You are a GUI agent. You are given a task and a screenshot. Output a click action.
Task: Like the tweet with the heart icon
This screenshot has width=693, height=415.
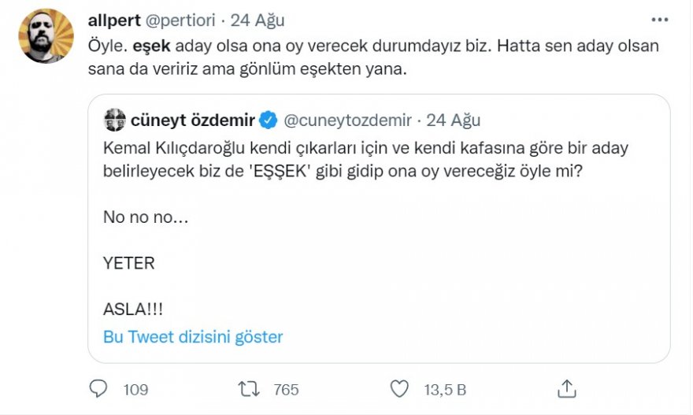point(400,389)
